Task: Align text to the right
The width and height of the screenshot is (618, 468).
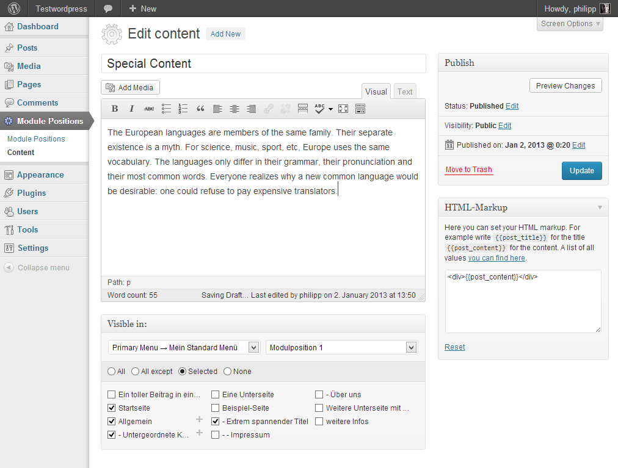Action: (252, 109)
